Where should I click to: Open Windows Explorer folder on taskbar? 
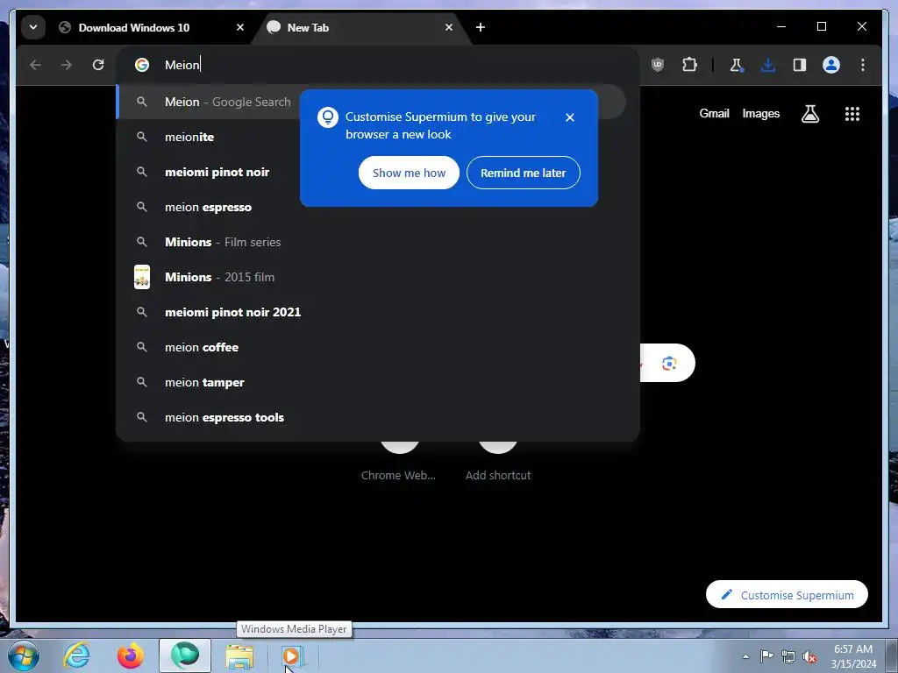(239, 655)
